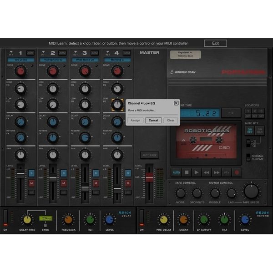The image size is (273, 273).
Task: Open channel 2 input dropdown arrow
Action: [43, 52]
